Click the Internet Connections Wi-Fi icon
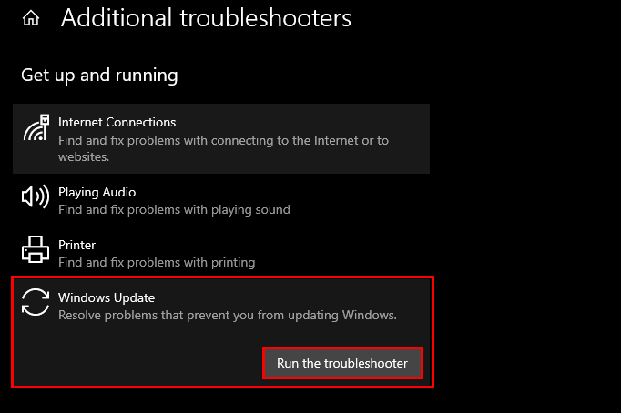 [36, 128]
